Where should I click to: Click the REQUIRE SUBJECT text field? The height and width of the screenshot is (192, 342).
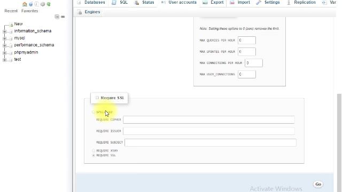pyautogui.click(x=211, y=142)
